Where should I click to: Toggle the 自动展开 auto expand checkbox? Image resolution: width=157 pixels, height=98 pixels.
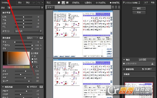tap(143, 69)
